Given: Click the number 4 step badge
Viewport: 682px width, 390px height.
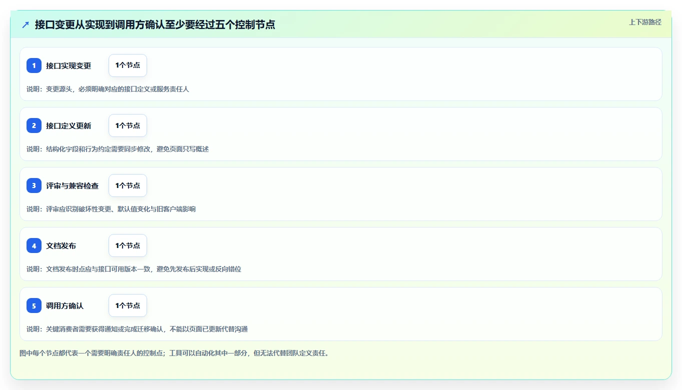Looking at the screenshot, I should tap(34, 245).
